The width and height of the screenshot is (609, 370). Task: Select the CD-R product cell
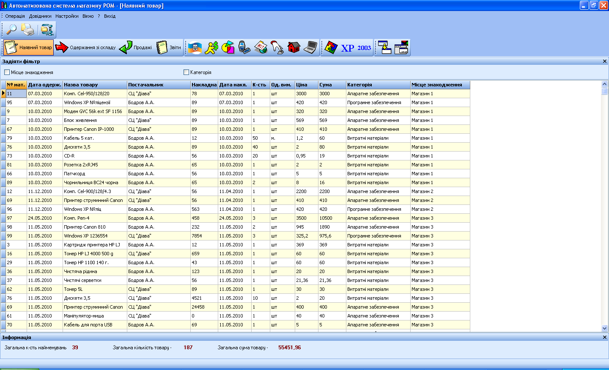tap(95, 156)
